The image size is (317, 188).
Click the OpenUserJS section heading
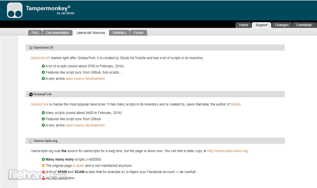pos(43,48)
